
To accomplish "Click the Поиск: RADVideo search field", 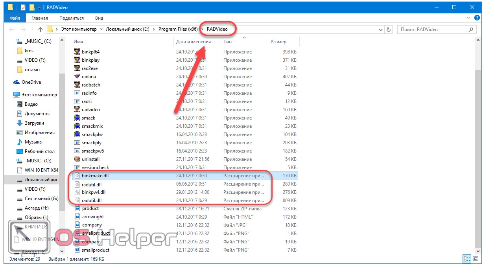I will pos(433,29).
